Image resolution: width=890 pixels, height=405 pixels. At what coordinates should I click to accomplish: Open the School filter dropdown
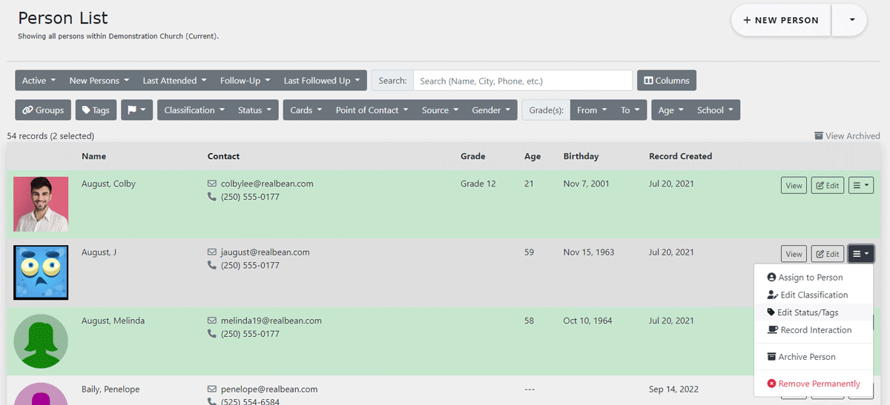(x=715, y=110)
